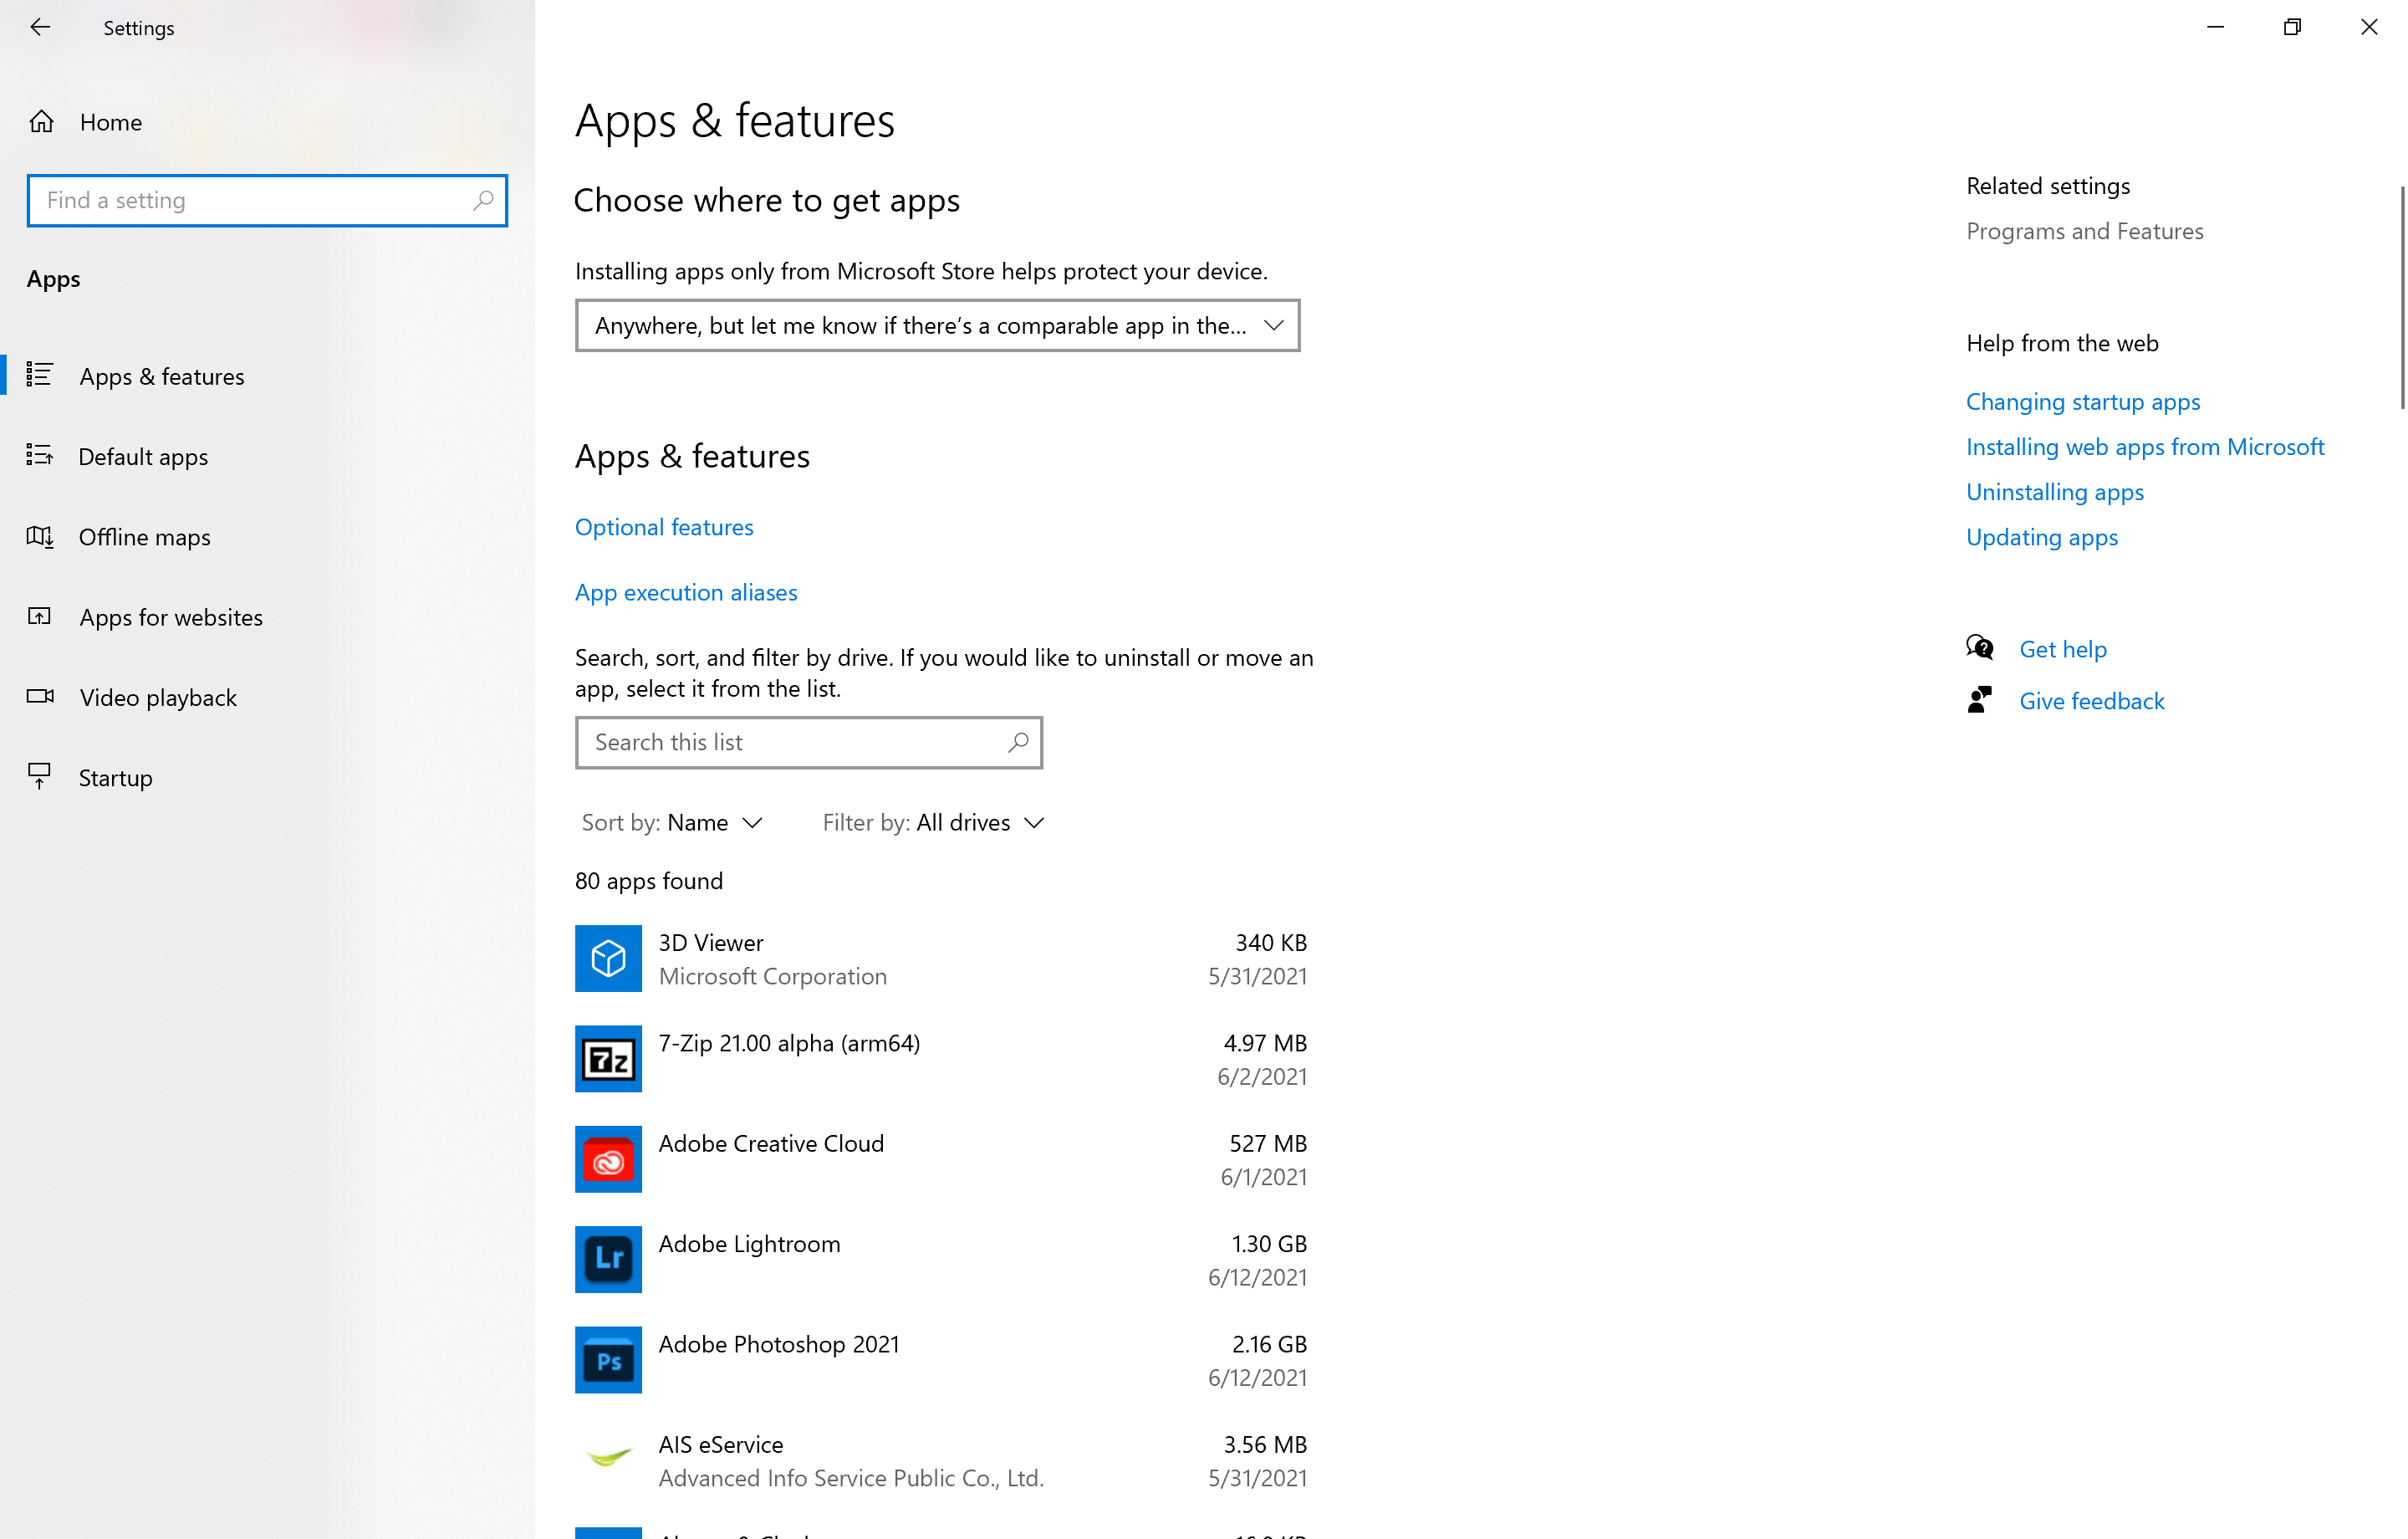The width and height of the screenshot is (2408, 1539).
Task: Select Adobe Photoshop 2021 entry
Action: (x=941, y=1360)
